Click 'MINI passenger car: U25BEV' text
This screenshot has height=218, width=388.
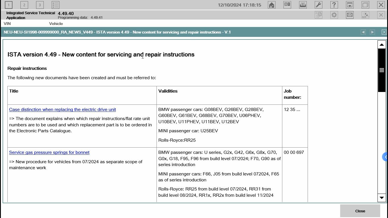188,131
